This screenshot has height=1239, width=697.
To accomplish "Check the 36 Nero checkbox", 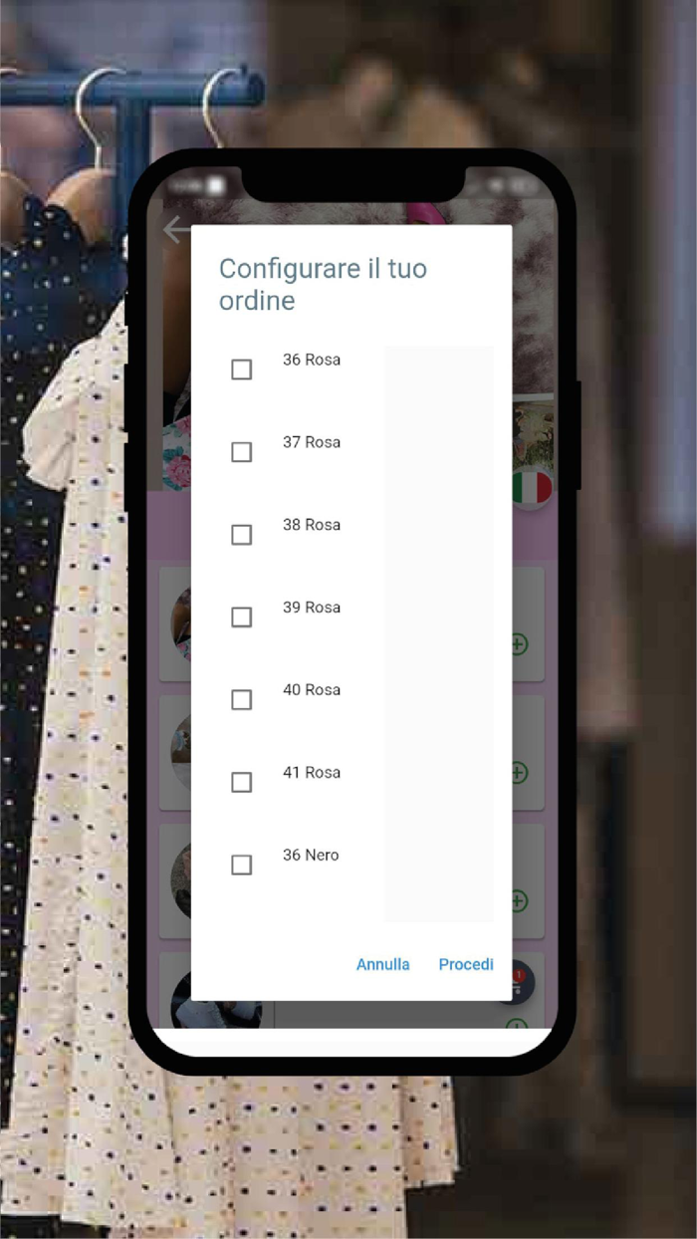I will pyautogui.click(x=241, y=866).
